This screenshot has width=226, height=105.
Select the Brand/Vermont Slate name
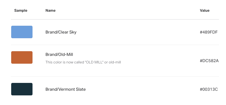point(66,89)
